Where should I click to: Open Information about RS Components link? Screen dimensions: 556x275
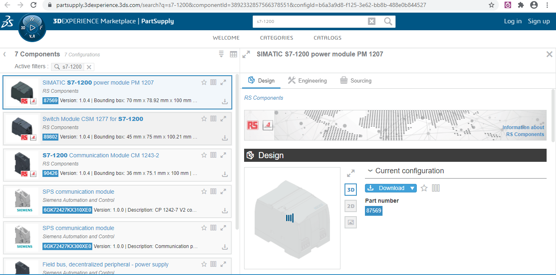tap(523, 131)
